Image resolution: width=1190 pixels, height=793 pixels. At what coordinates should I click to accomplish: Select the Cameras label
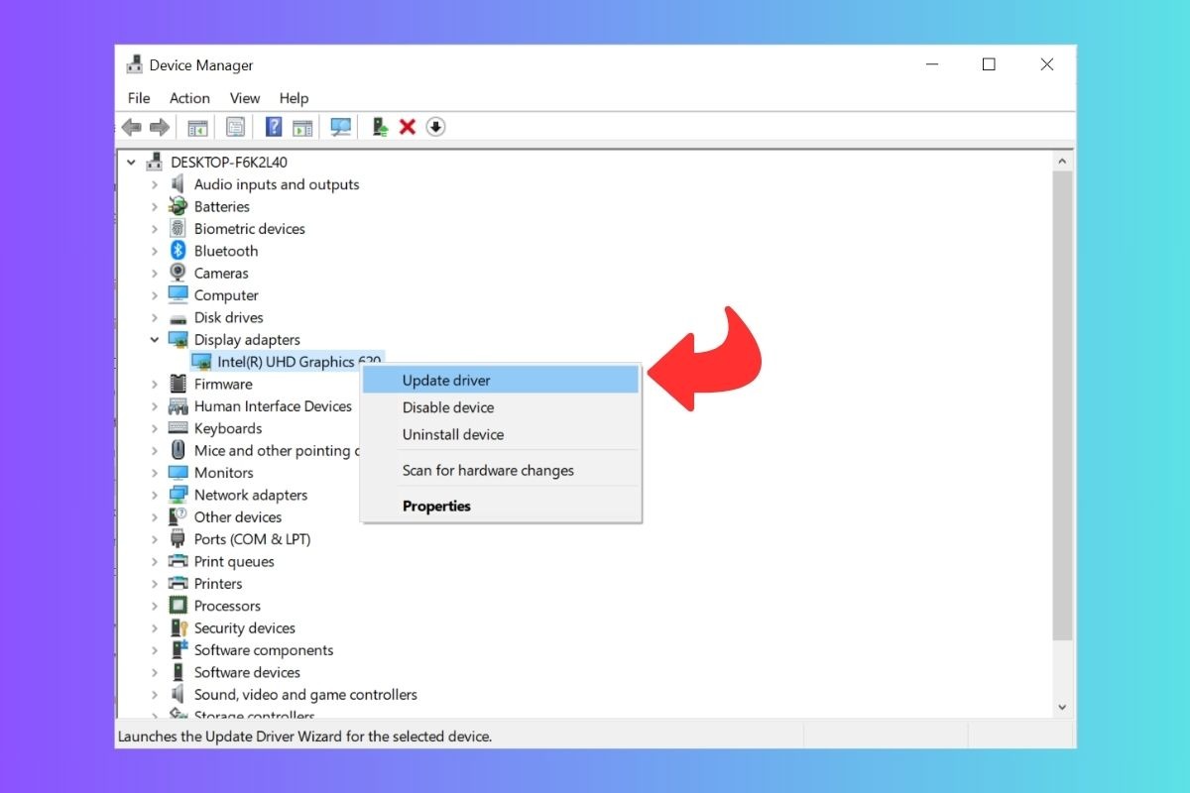point(221,273)
